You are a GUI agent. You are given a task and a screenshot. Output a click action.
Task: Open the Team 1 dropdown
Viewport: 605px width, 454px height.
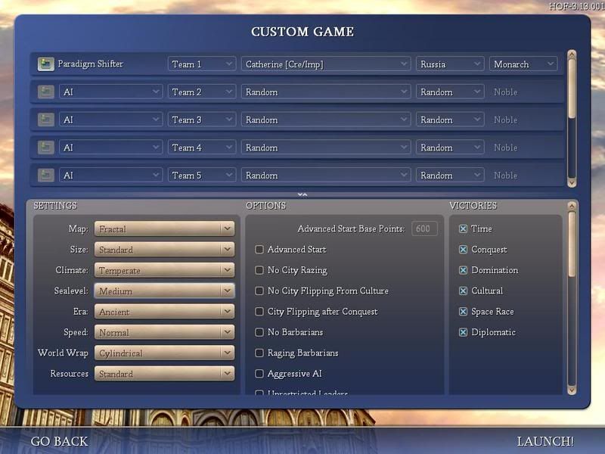[x=202, y=64]
